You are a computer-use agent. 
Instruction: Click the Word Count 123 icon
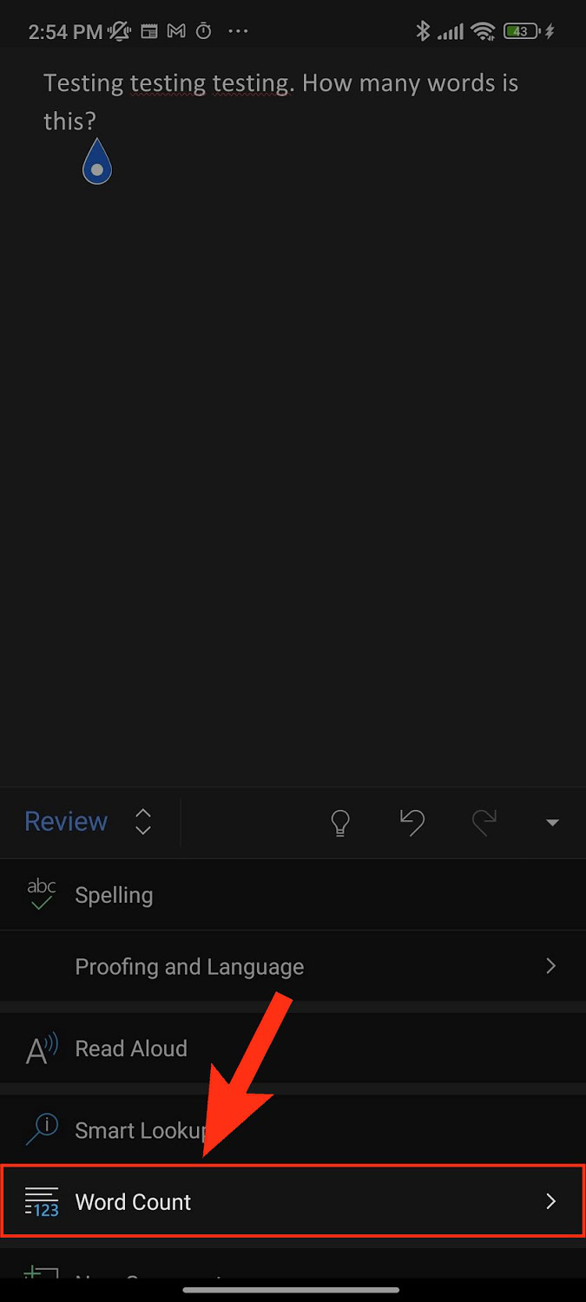pyautogui.click(x=42, y=1202)
